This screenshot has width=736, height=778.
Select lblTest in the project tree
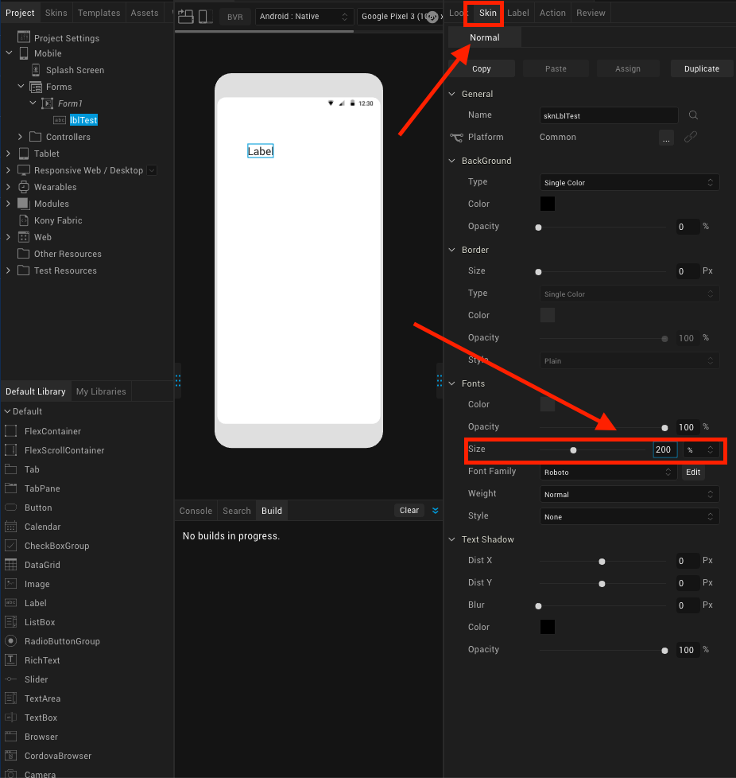83,120
